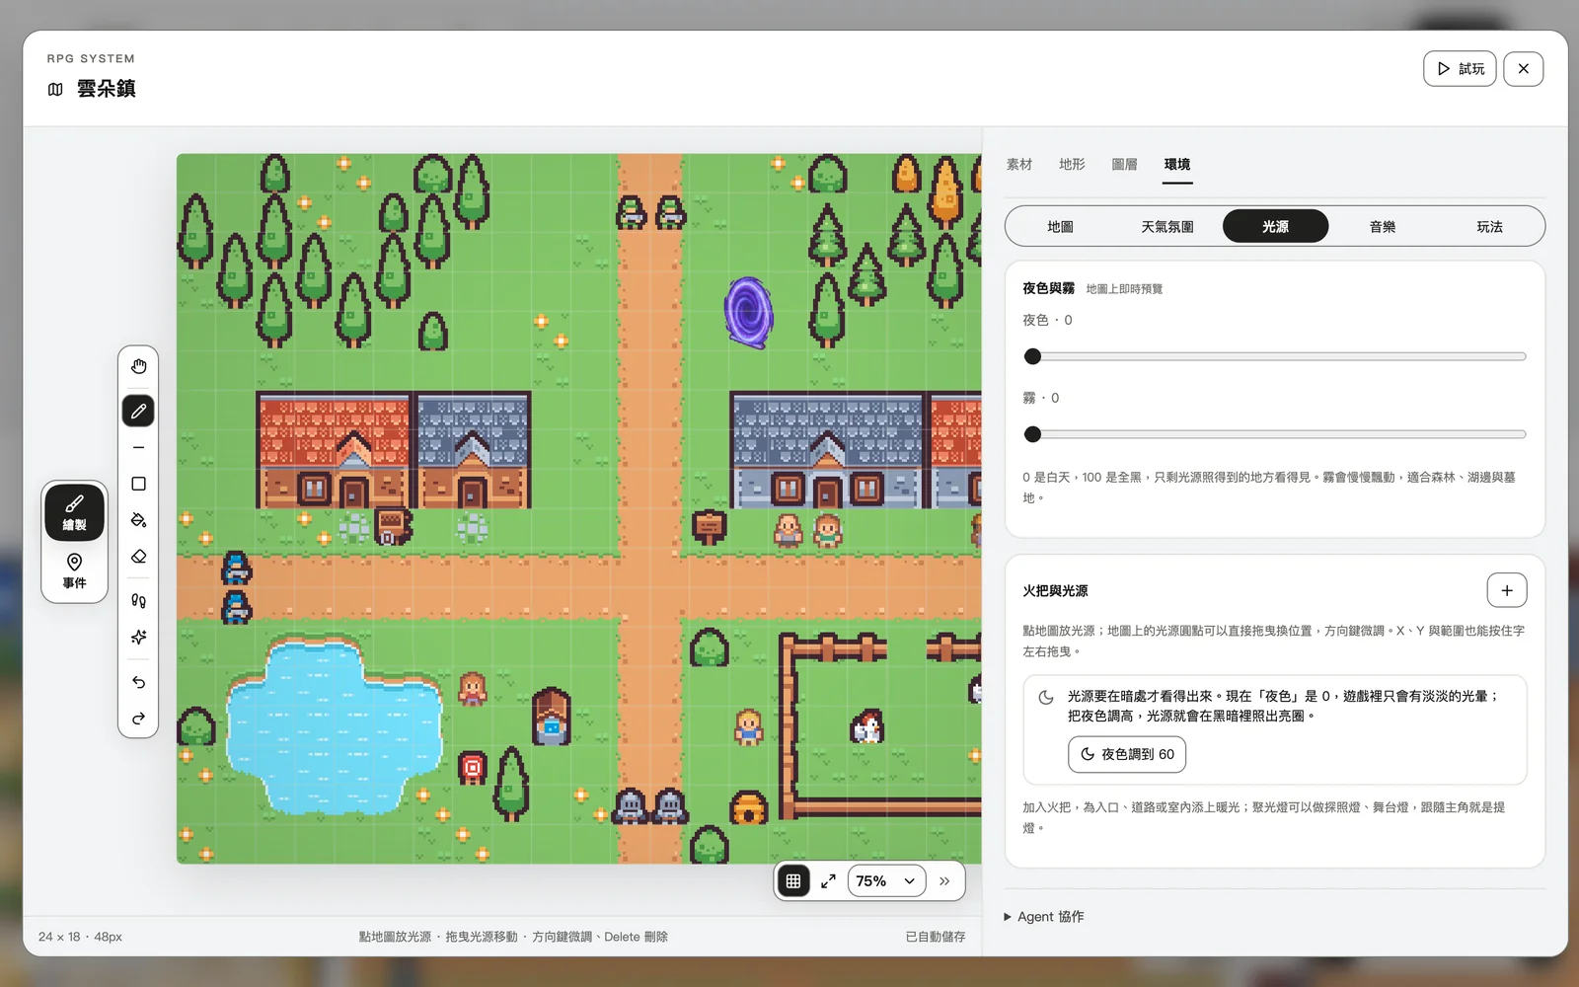Open the 75% zoom dropdown
The width and height of the screenshot is (1579, 987).
886,881
